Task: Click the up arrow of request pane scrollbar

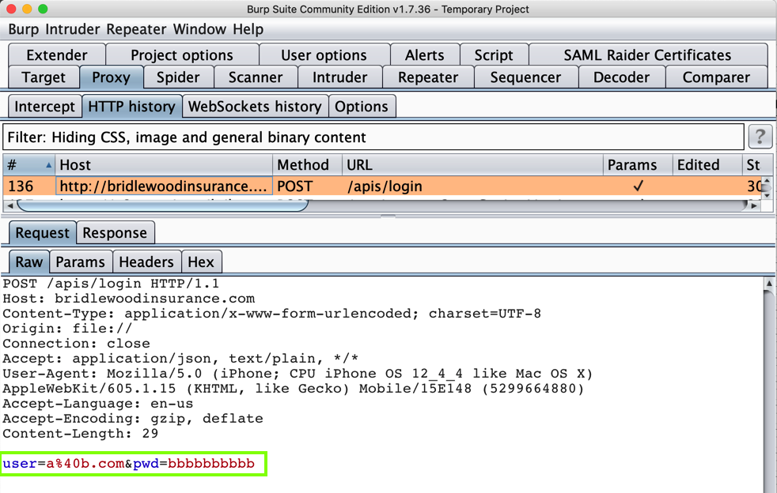Action: click(769, 284)
